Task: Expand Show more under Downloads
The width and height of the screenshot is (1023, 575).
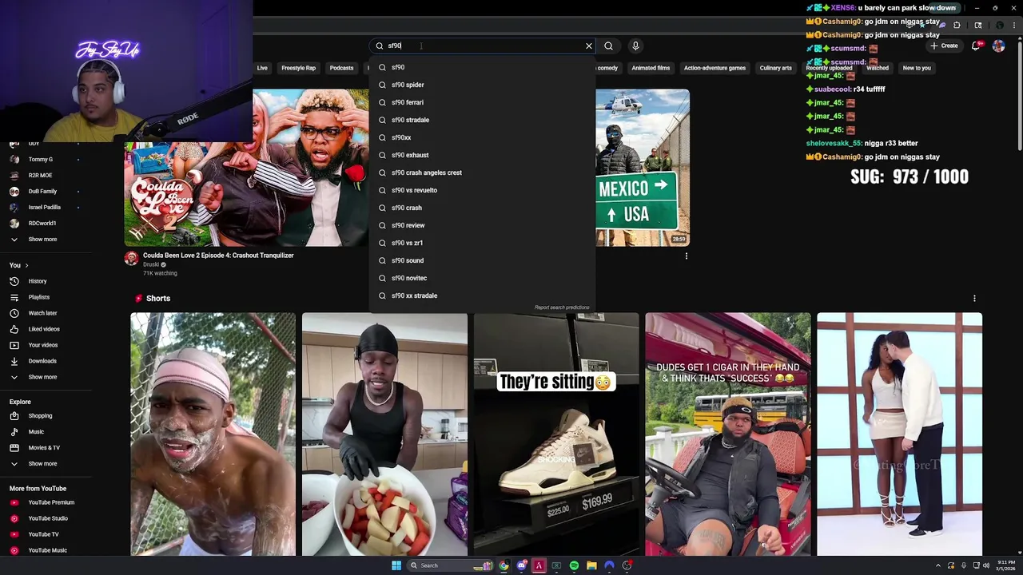Action: [46, 377]
